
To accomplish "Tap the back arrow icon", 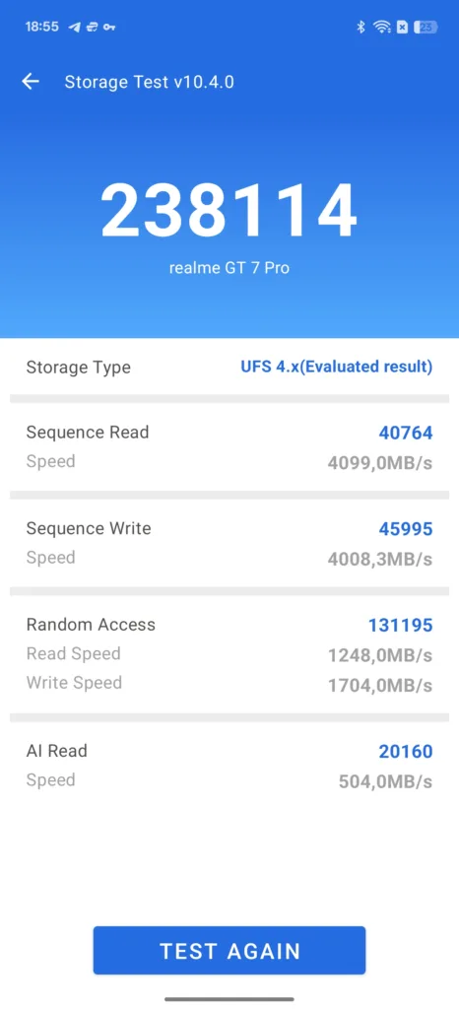I will tap(31, 81).
